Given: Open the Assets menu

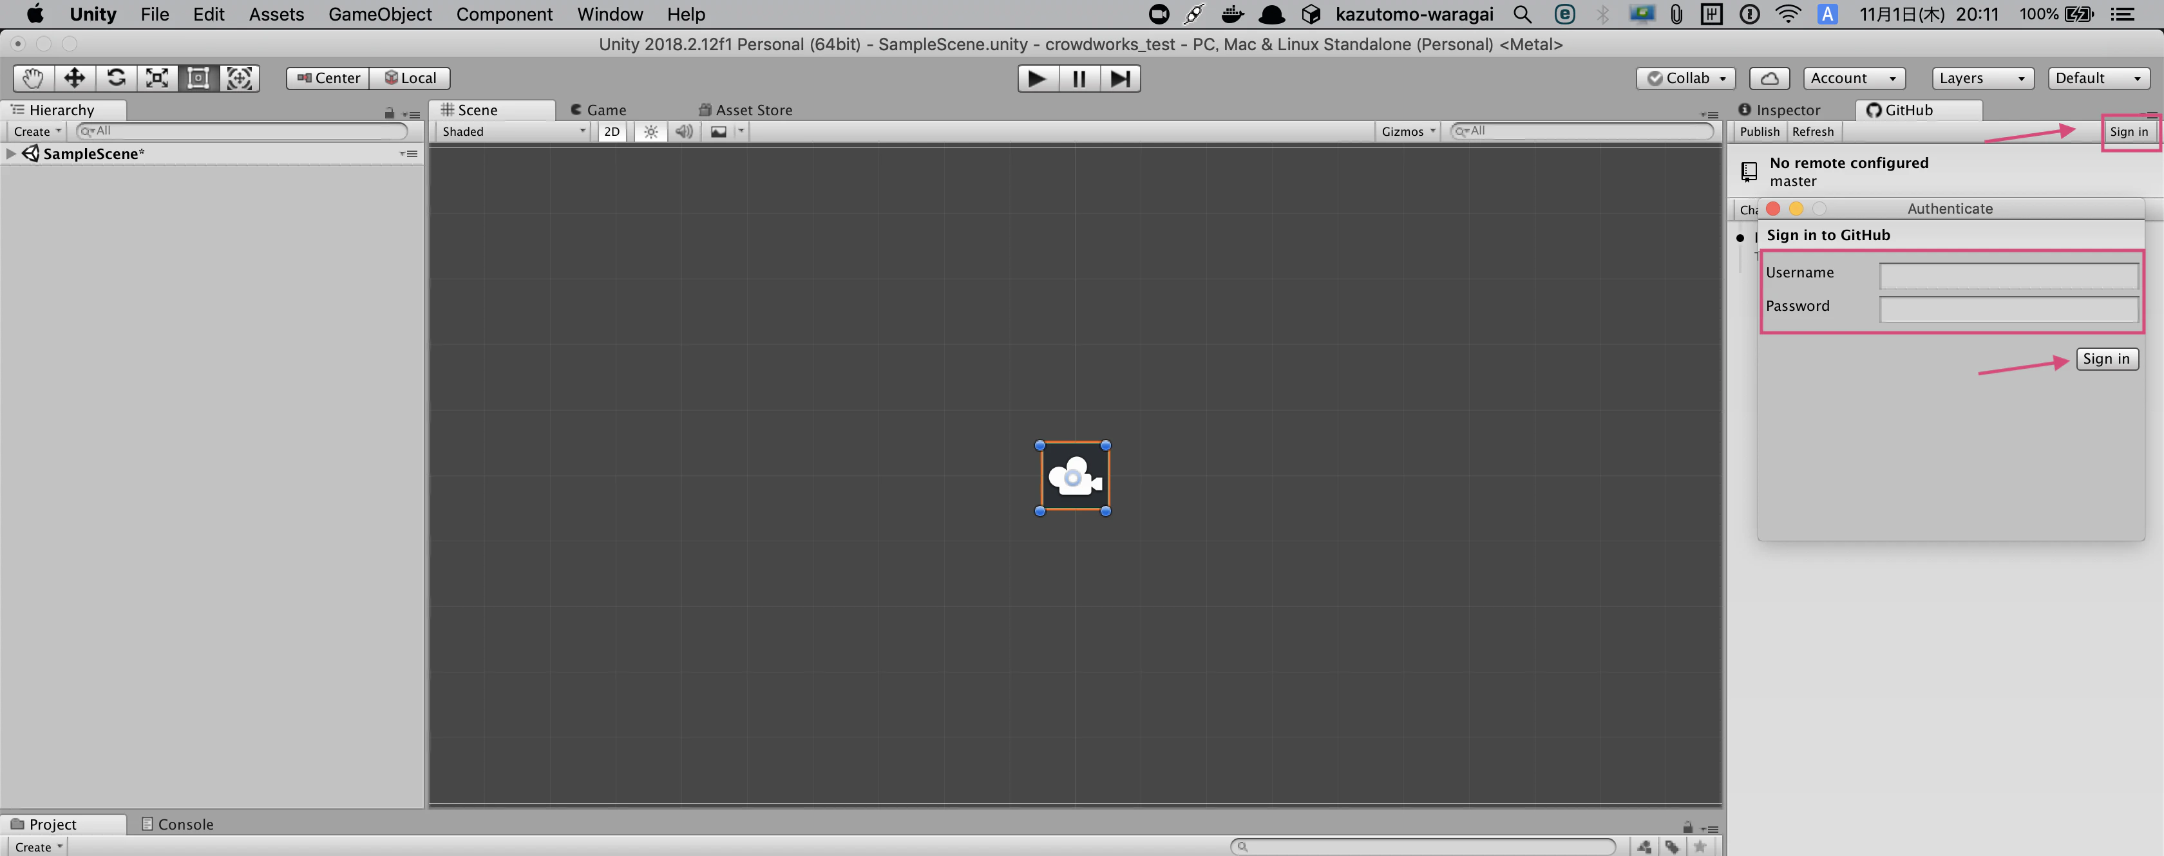Looking at the screenshot, I should pyautogui.click(x=276, y=14).
